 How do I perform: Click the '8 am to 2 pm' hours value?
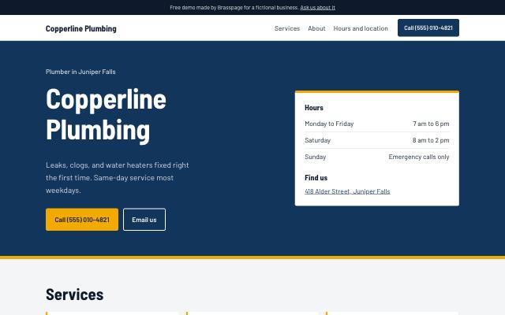coord(431,140)
